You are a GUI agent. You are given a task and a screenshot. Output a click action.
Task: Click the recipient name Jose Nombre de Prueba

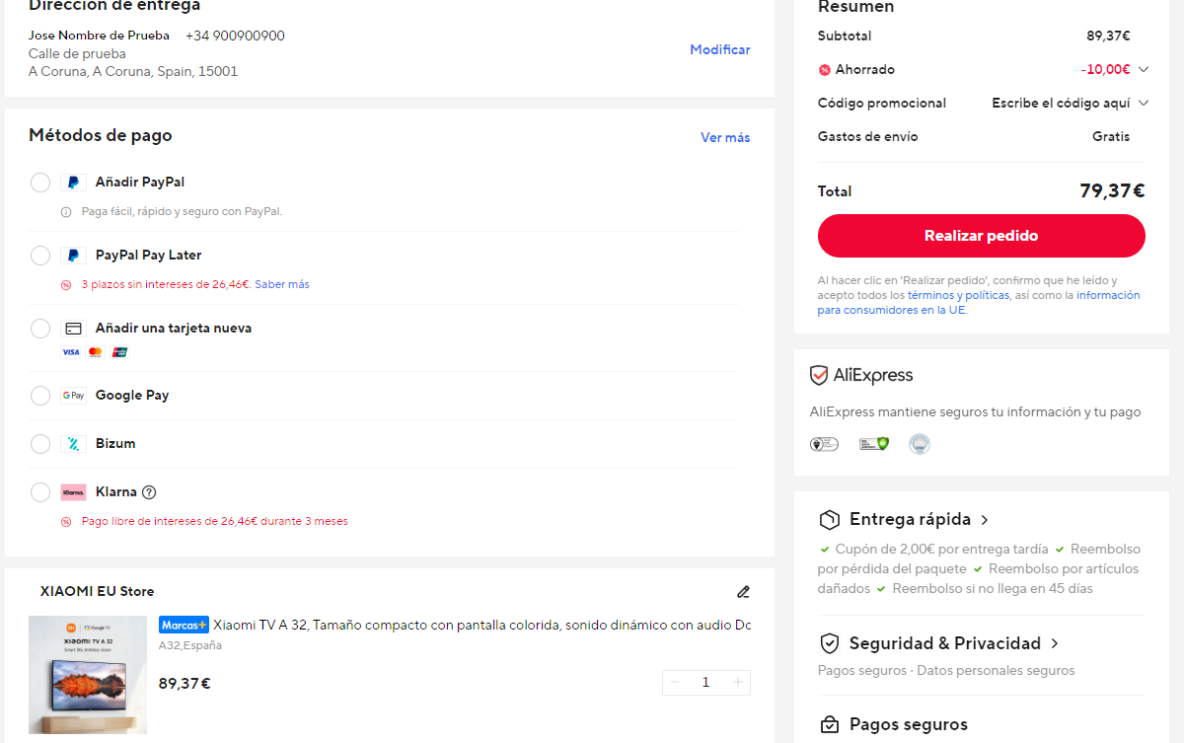tap(99, 37)
